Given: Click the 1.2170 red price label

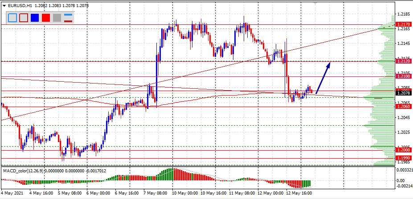Looking at the screenshot, I should point(403,24).
